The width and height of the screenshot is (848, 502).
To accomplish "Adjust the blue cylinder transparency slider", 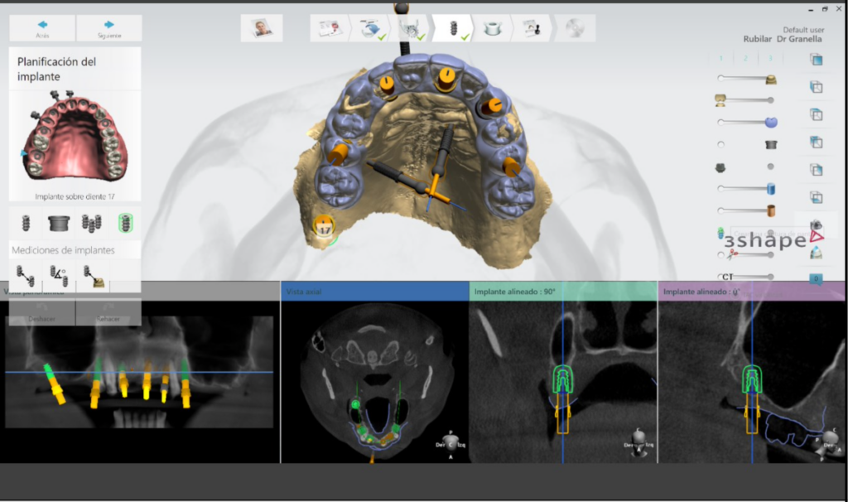I will 747,189.
